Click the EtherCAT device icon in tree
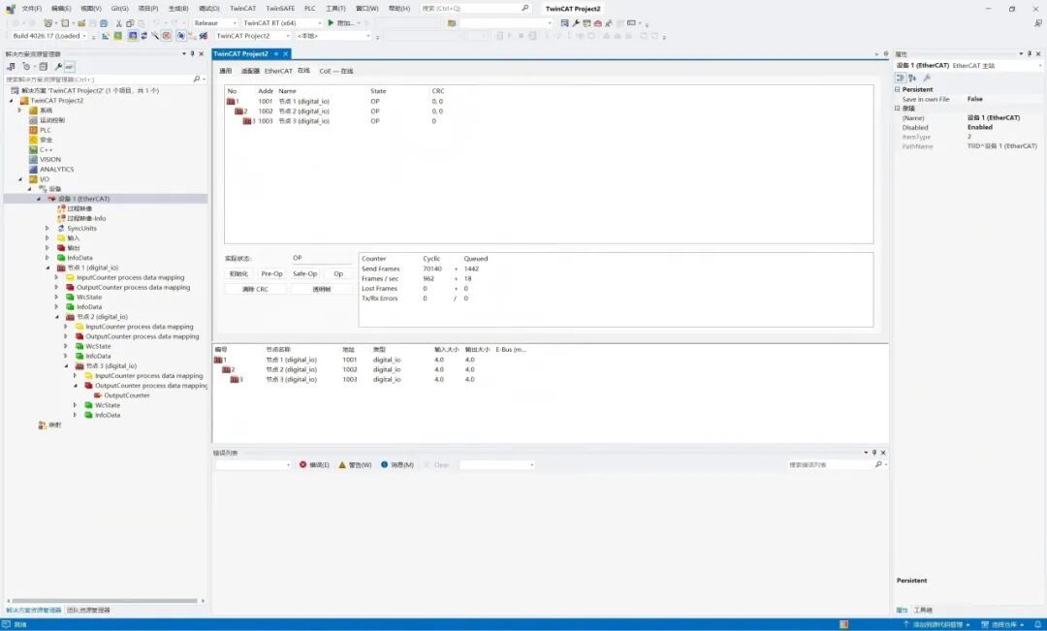Viewport: 1047px width, 631px height. pyautogui.click(x=52, y=199)
